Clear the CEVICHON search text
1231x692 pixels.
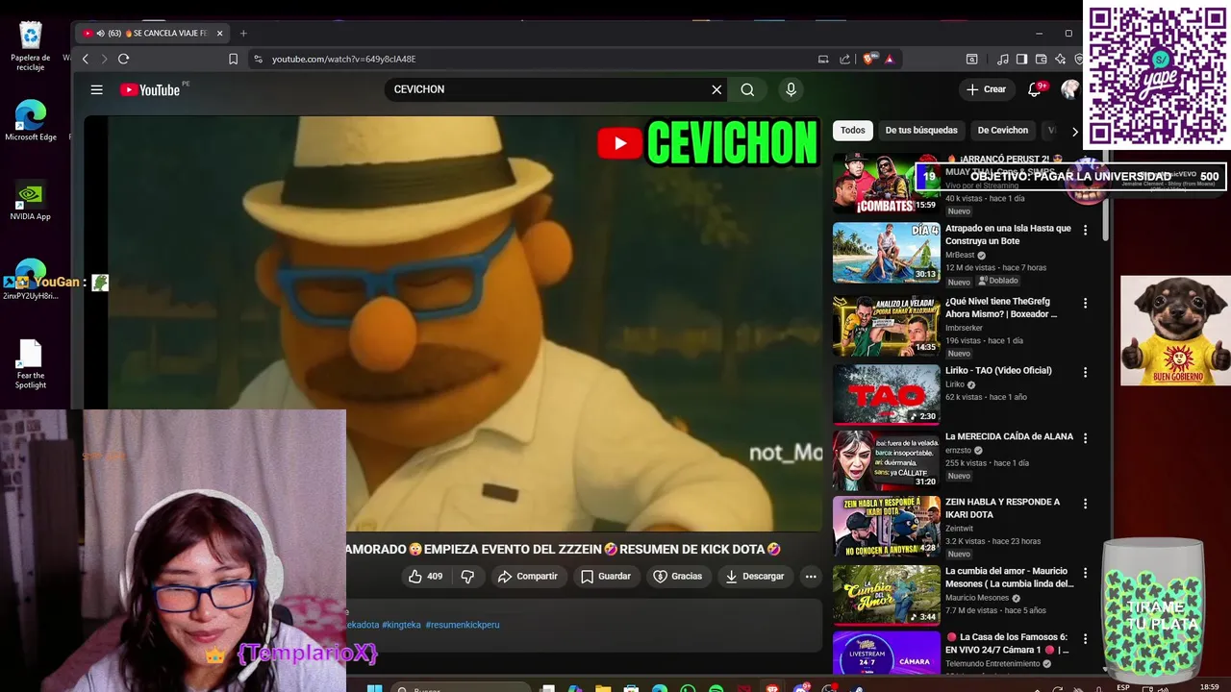click(716, 89)
